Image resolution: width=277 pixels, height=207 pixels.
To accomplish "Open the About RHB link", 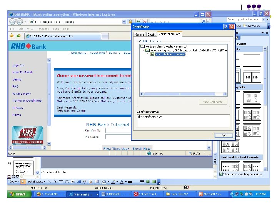I will (97, 53).
